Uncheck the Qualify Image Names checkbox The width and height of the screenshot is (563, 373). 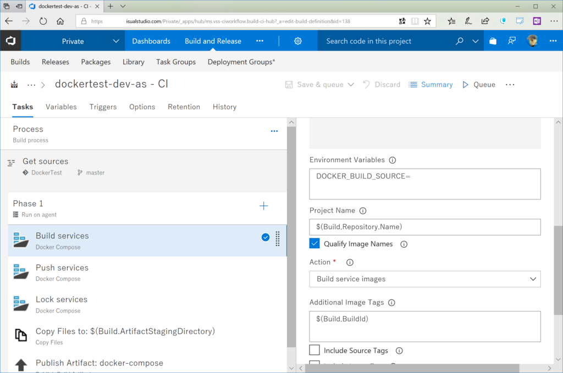point(314,243)
